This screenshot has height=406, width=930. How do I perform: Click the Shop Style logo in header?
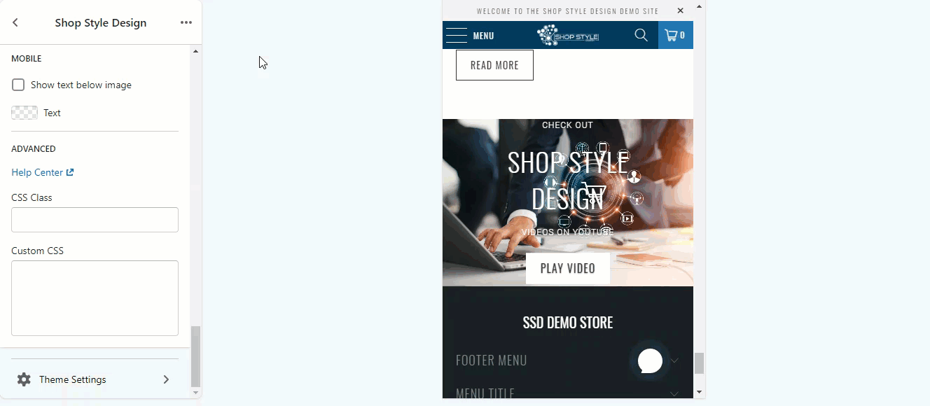[x=568, y=35]
